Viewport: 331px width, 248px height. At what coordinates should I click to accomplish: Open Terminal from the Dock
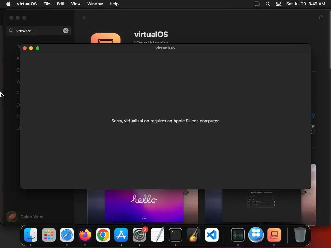click(x=176, y=235)
